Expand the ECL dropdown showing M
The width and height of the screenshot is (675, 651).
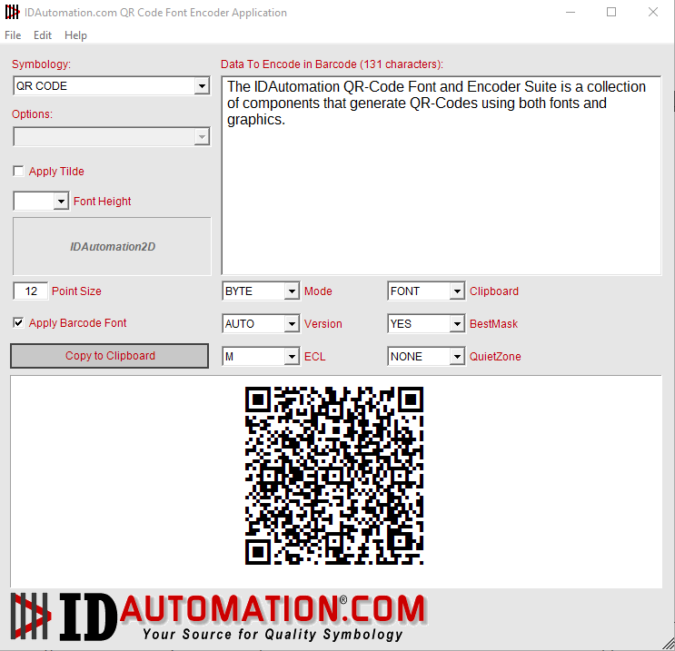click(x=292, y=356)
